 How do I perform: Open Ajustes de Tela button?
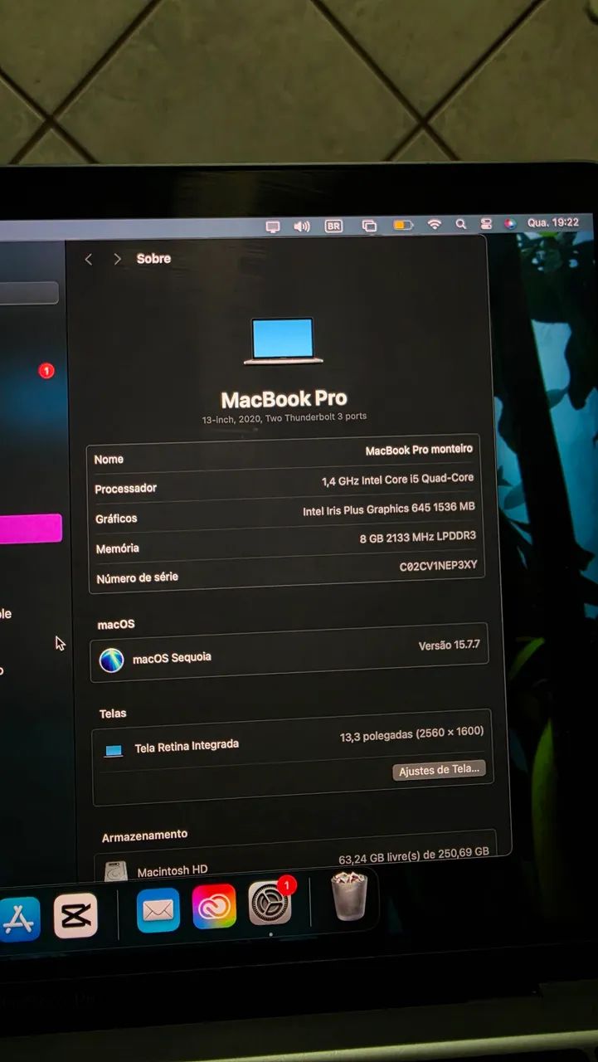click(439, 770)
